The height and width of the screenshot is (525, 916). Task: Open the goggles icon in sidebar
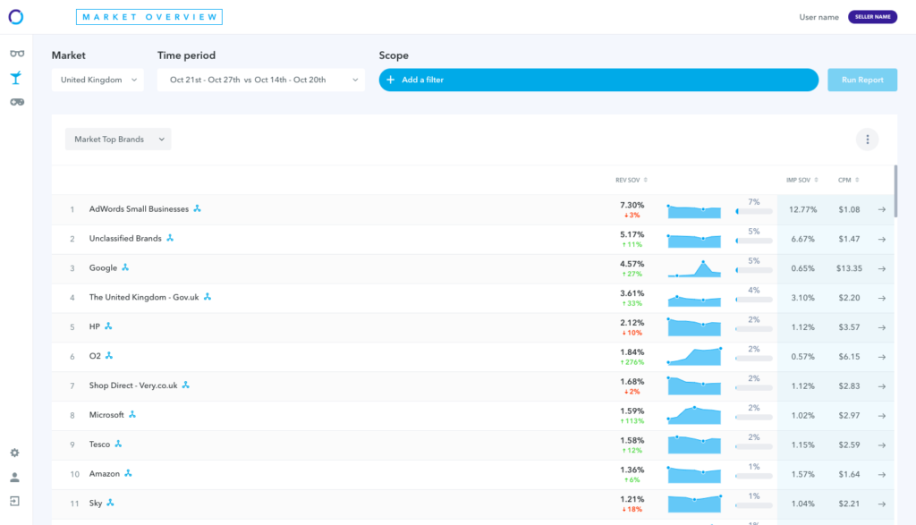tap(17, 102)
